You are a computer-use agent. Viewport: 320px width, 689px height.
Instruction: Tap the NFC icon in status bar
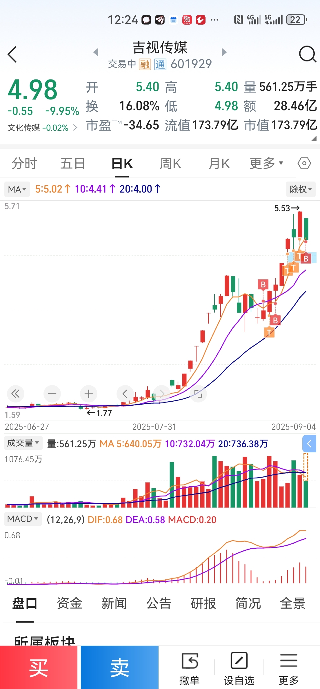coord(239,20)
